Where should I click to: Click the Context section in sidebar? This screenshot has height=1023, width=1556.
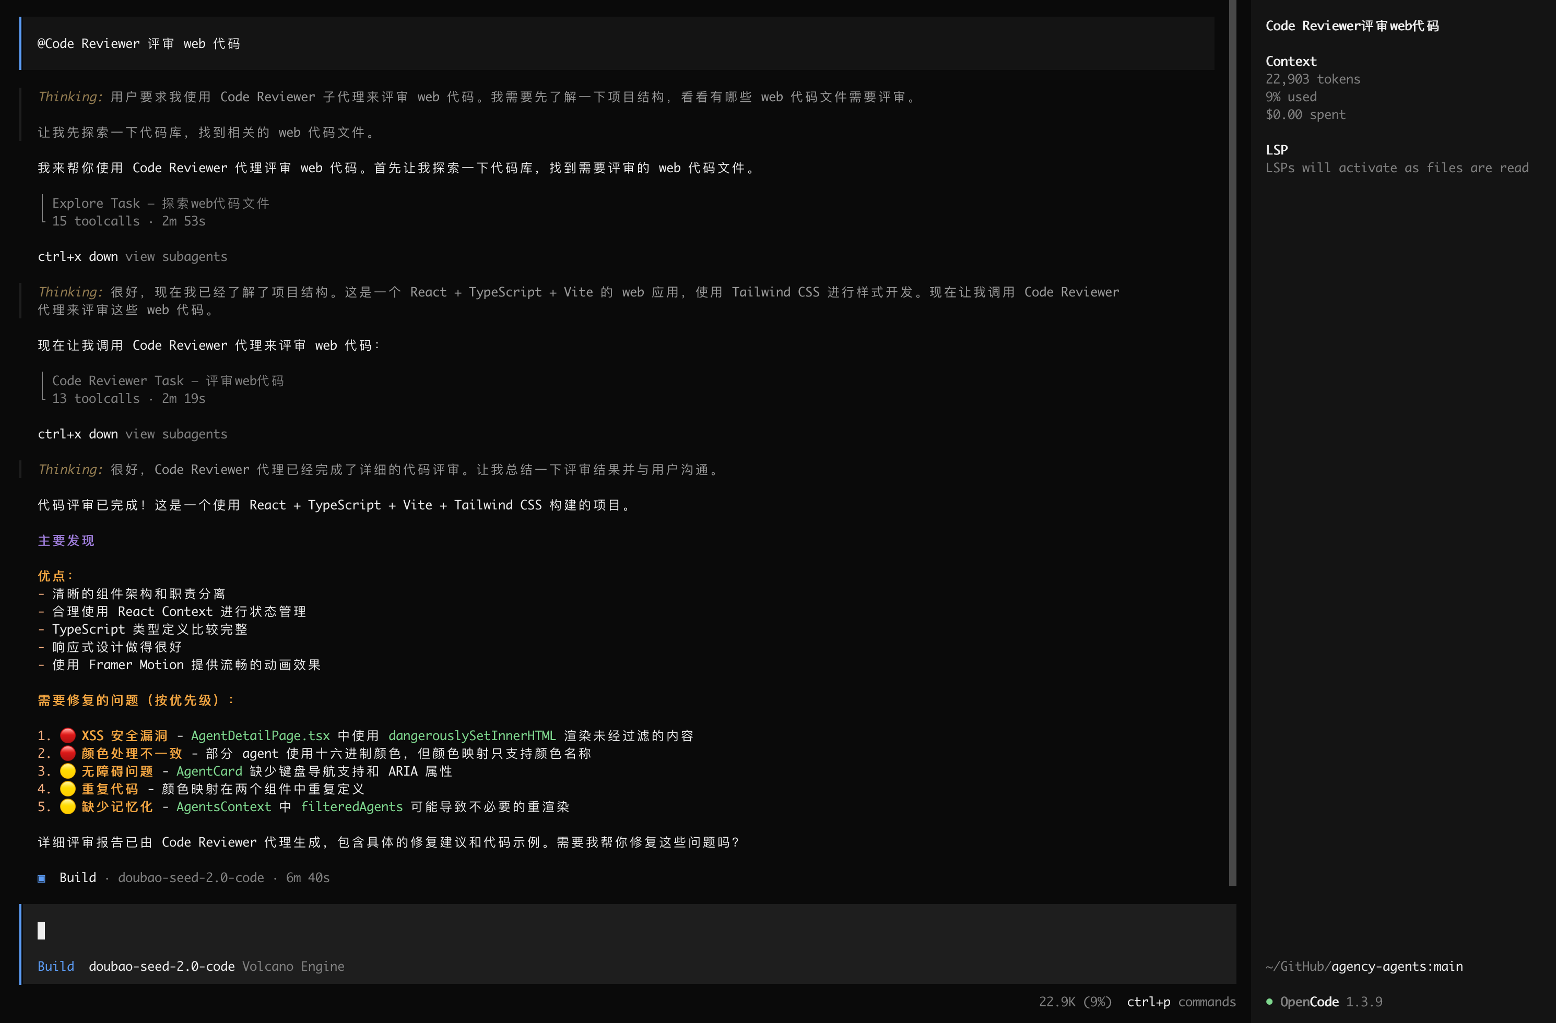pos(1291,62)
